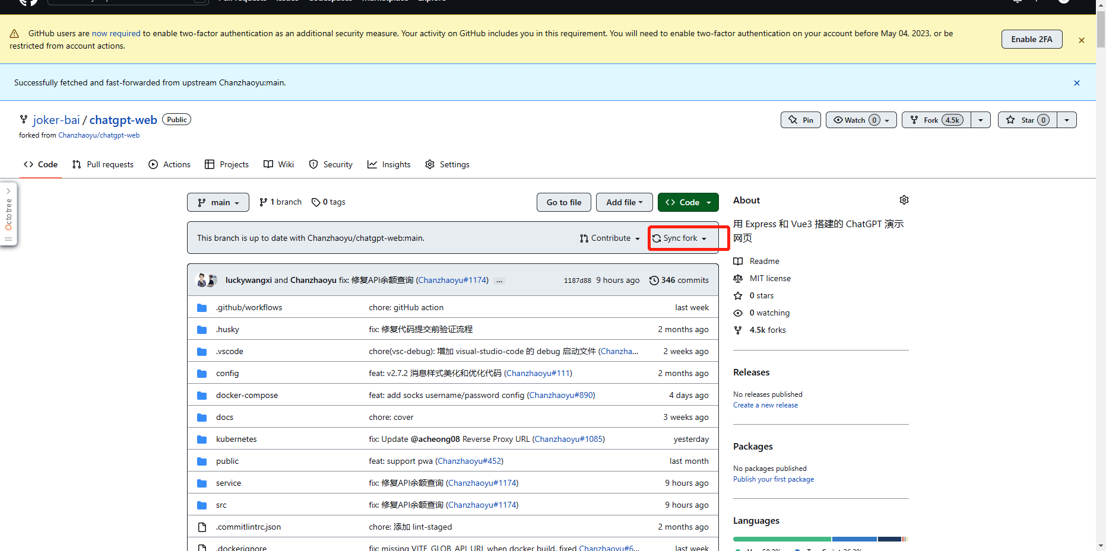Open Chanzhaoyu#452 pull request link

click(470, 461)
